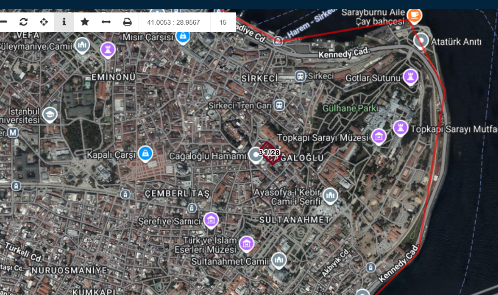Click the zoom out minus button
The height and width of the screenshot is (295, 498).
[x=4, y=22]
